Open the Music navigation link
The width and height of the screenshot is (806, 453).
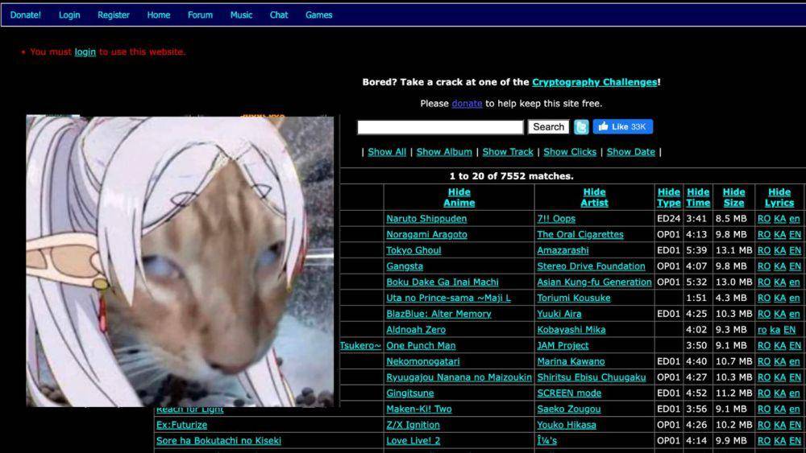(x=241, y=14)
